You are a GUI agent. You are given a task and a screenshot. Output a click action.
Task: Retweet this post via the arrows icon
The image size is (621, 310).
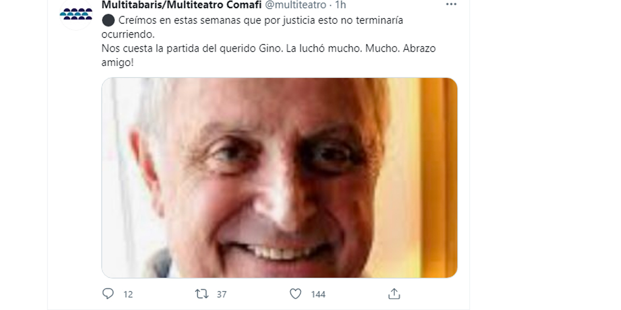coord(201,294)
